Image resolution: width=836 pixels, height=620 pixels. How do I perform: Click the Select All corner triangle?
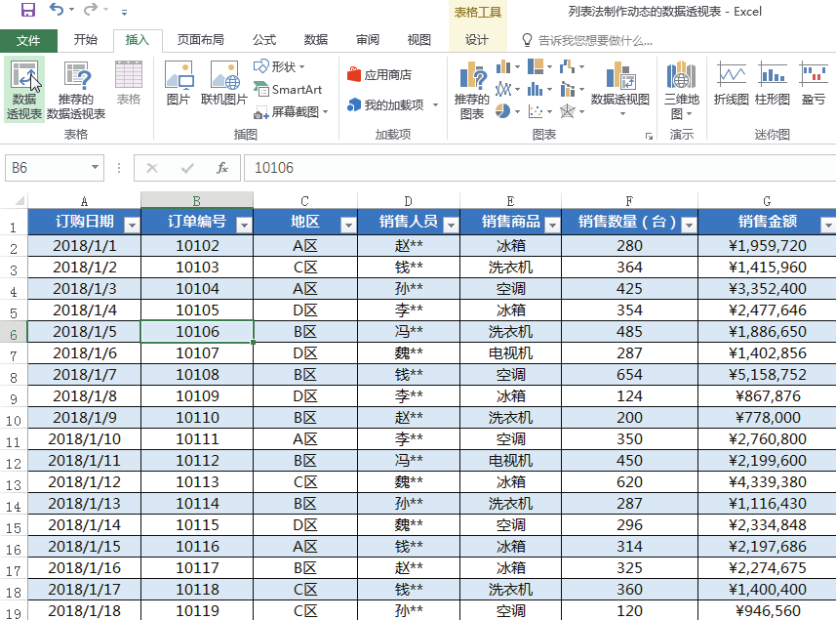click(x=20, y=200)
